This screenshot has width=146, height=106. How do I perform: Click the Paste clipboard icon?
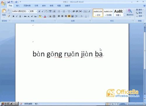pos(4,11)
